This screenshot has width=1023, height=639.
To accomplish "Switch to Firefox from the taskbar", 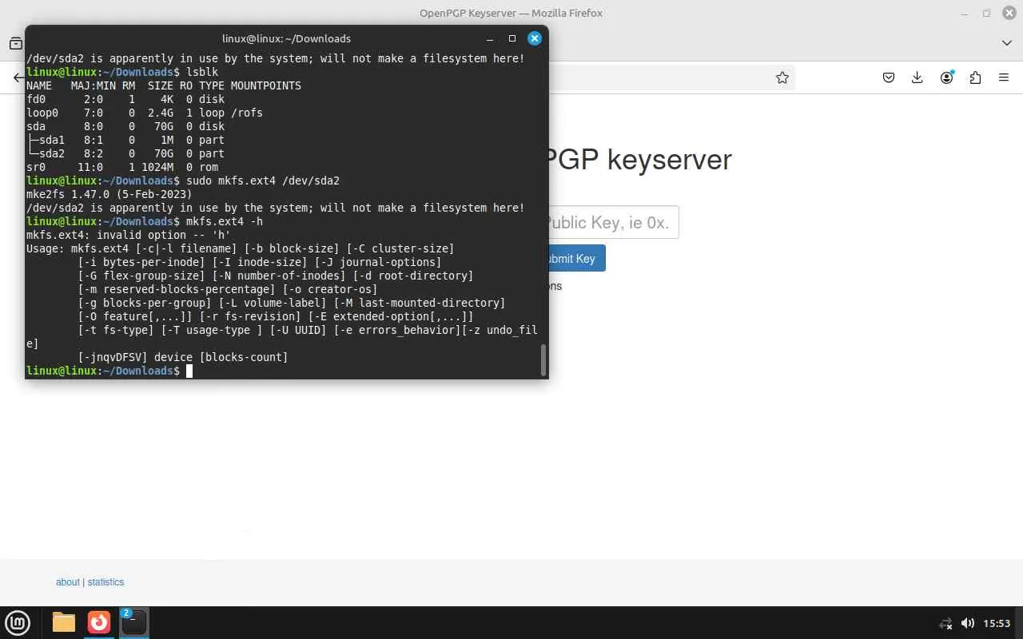I will (x=99, y=622).
